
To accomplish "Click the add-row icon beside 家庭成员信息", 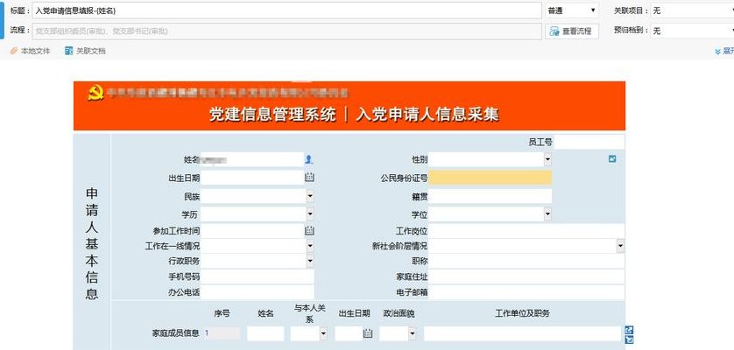I will [629, 331].
